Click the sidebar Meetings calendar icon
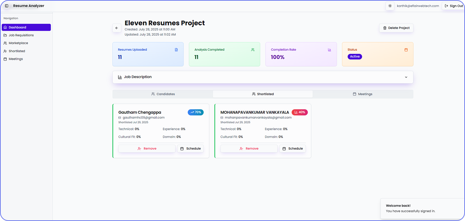 [x=5, y=59]
